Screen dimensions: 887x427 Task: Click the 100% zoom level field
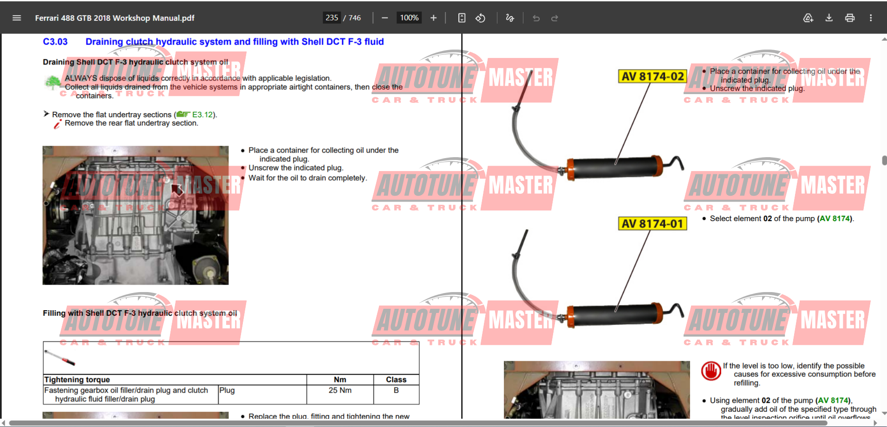(x=409, y=18)
